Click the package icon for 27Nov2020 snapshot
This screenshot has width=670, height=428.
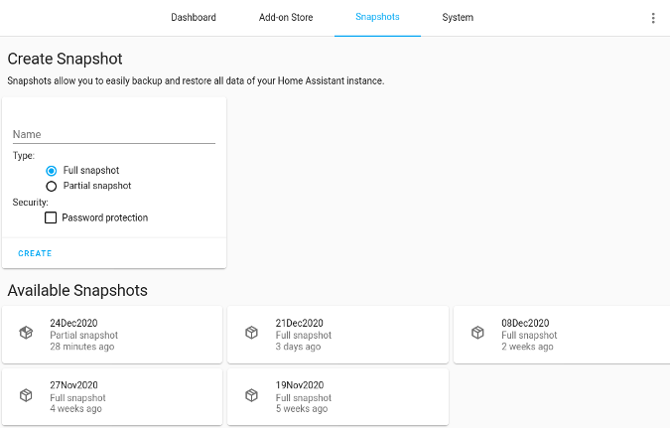pos(26,395)
